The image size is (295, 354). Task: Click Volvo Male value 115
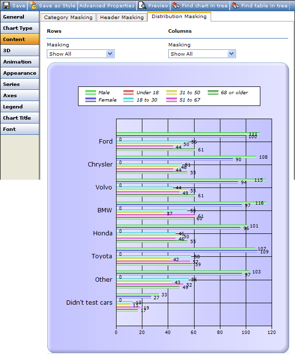click(x=258, y=180)
